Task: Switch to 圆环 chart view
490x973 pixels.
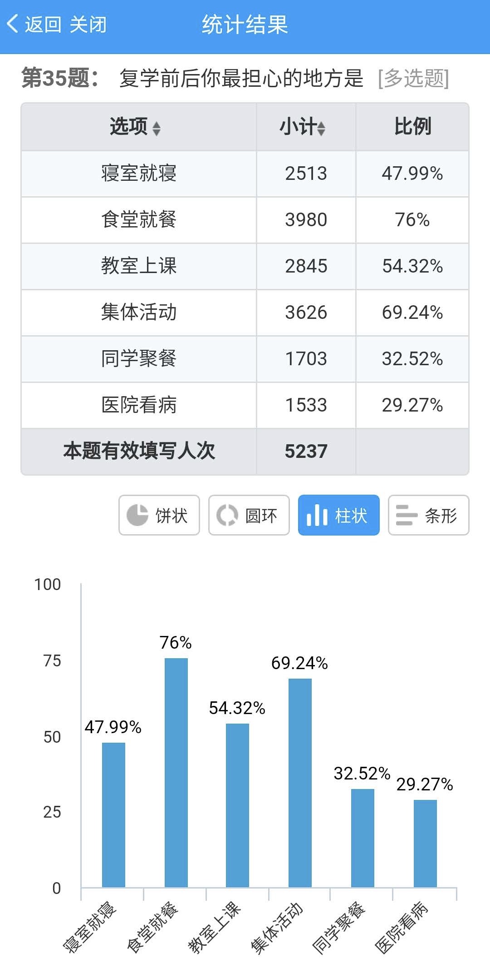Action: tap(249, 515)
